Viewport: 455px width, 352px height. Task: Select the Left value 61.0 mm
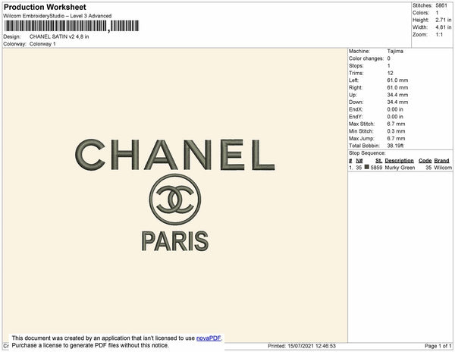point(397,80)
